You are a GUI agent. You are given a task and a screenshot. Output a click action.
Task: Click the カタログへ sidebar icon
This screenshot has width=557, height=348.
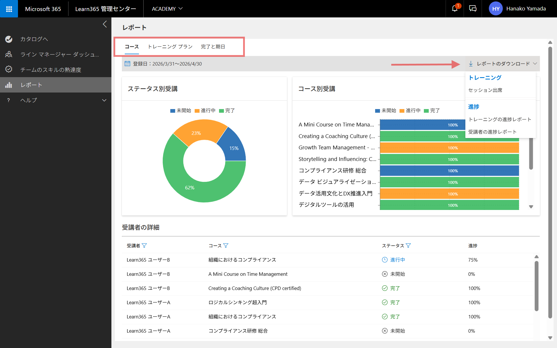(9, 39)
